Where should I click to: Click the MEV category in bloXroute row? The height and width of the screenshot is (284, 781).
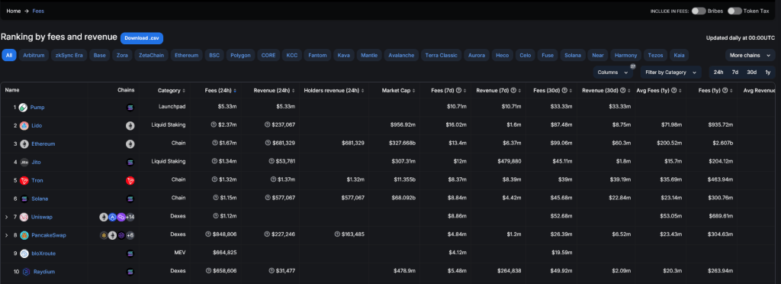[180, 253]
